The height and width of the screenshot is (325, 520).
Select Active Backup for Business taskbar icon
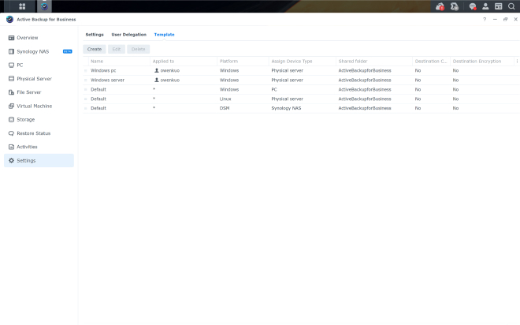[44, 6]
